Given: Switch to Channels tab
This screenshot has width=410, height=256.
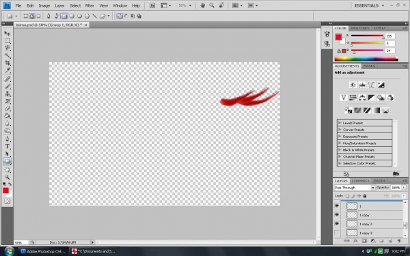Looking at the screenshot, I should pyautogui.click(x=360, y=181).
